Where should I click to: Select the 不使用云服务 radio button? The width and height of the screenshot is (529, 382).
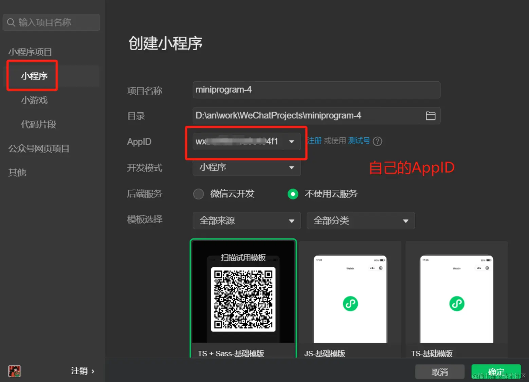(293, 194)
